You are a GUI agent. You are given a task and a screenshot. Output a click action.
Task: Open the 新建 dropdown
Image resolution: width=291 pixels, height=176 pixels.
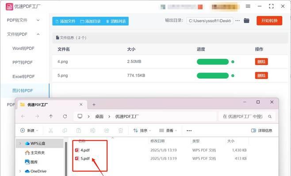[x=29, y=131]
